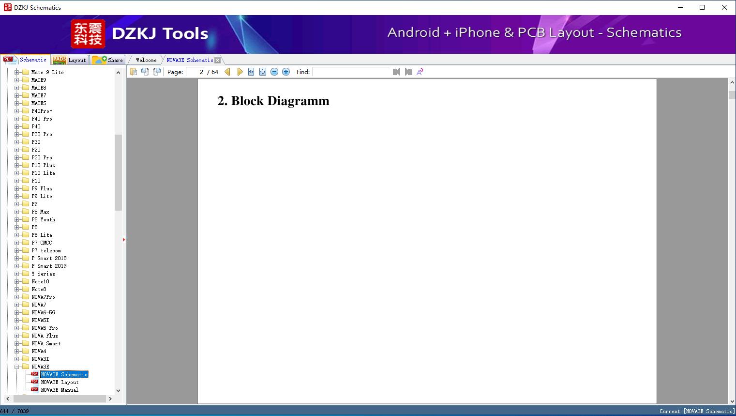Image resolution: width=736 pixels, height=416 pixels.
Task: Click the find next icon
Action: (x=408, y=72)
